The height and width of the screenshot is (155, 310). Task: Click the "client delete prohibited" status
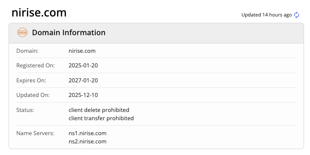[x=99, y=110]
